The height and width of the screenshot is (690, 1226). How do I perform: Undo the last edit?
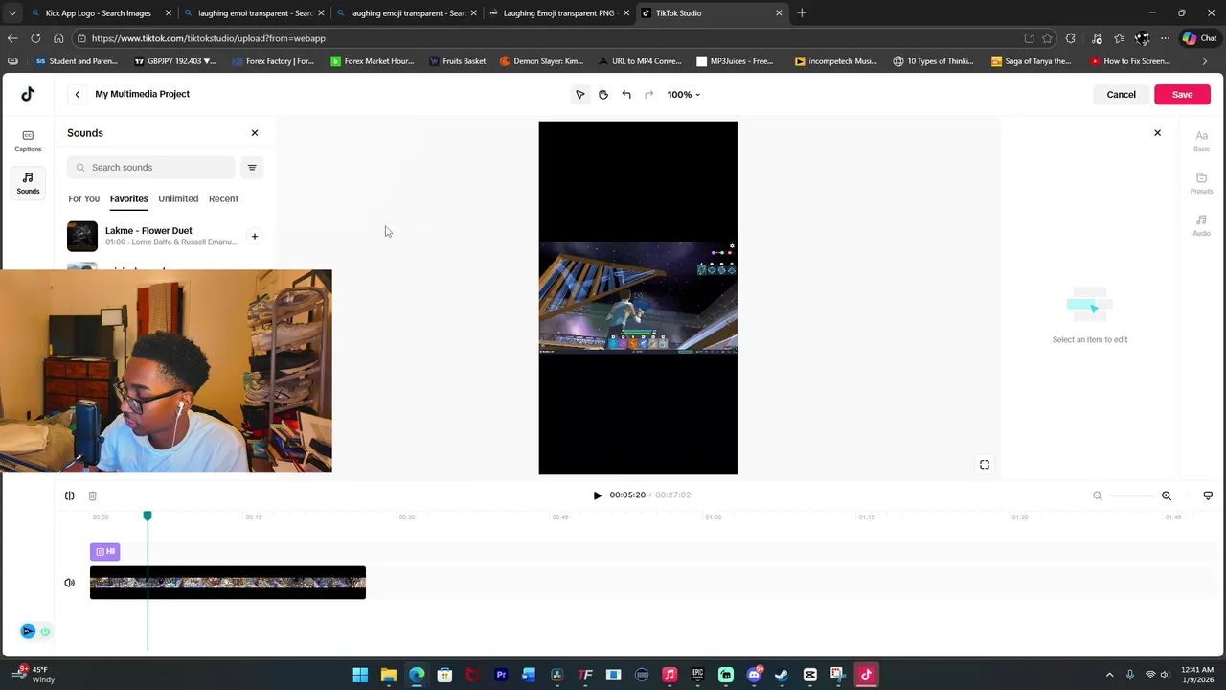point(626,95)
